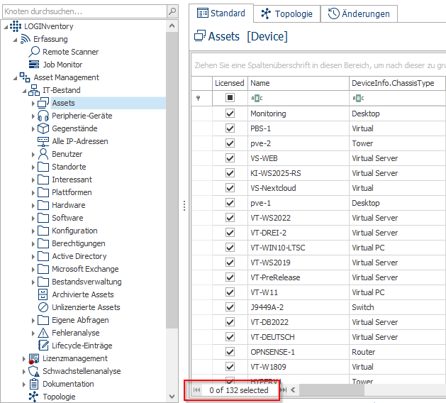The image size is (446, 403).
Task: Click the Schwachstellenanalyse shield icon
Action: [34, 371]
